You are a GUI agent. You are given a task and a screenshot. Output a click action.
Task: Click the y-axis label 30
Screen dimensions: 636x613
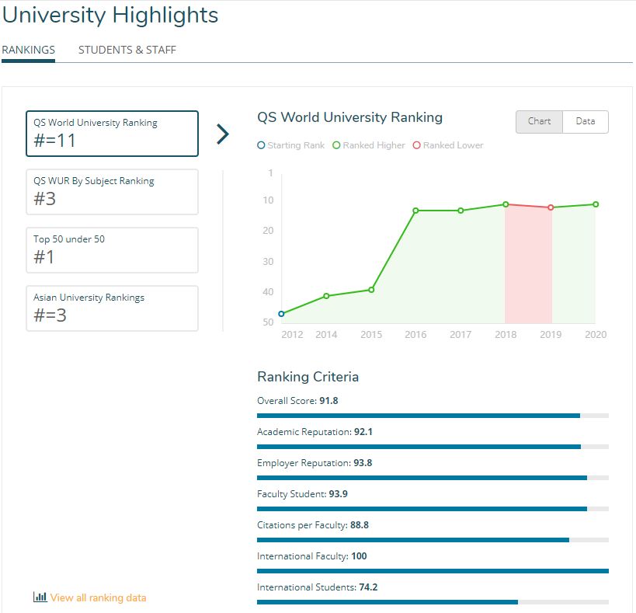(268, 262)
